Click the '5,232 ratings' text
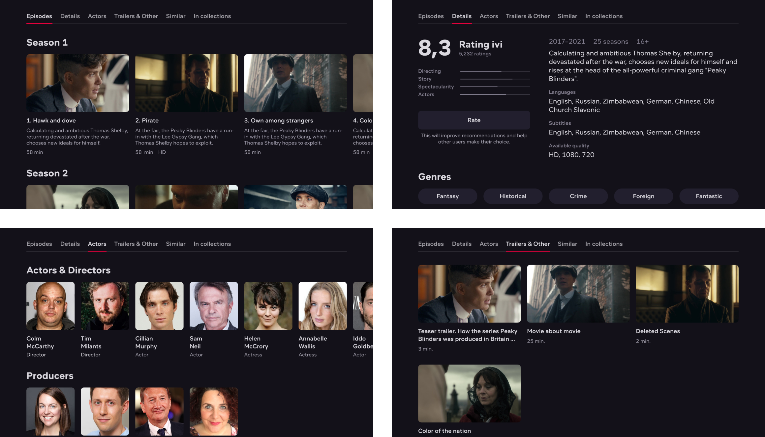The image size is (765, 437). (x=475, y=54)
